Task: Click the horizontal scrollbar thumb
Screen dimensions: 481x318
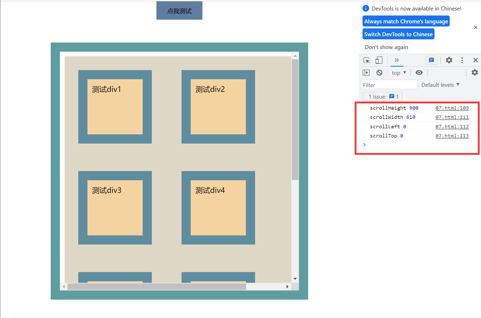Action: (157, 287)
